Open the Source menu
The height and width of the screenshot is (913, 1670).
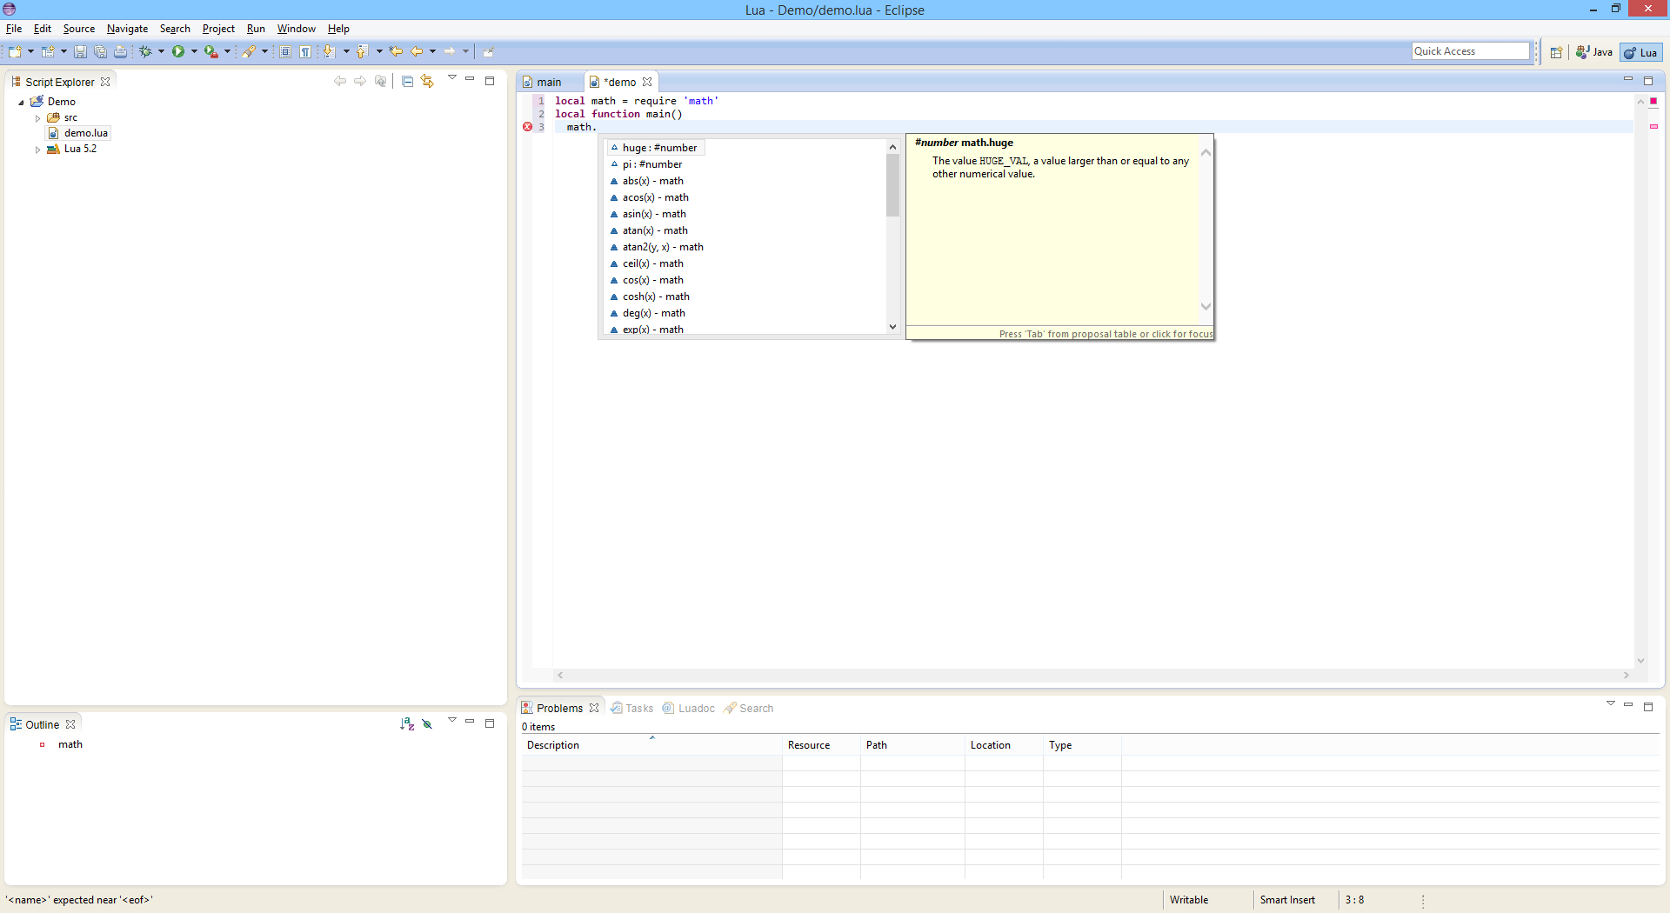78,29
